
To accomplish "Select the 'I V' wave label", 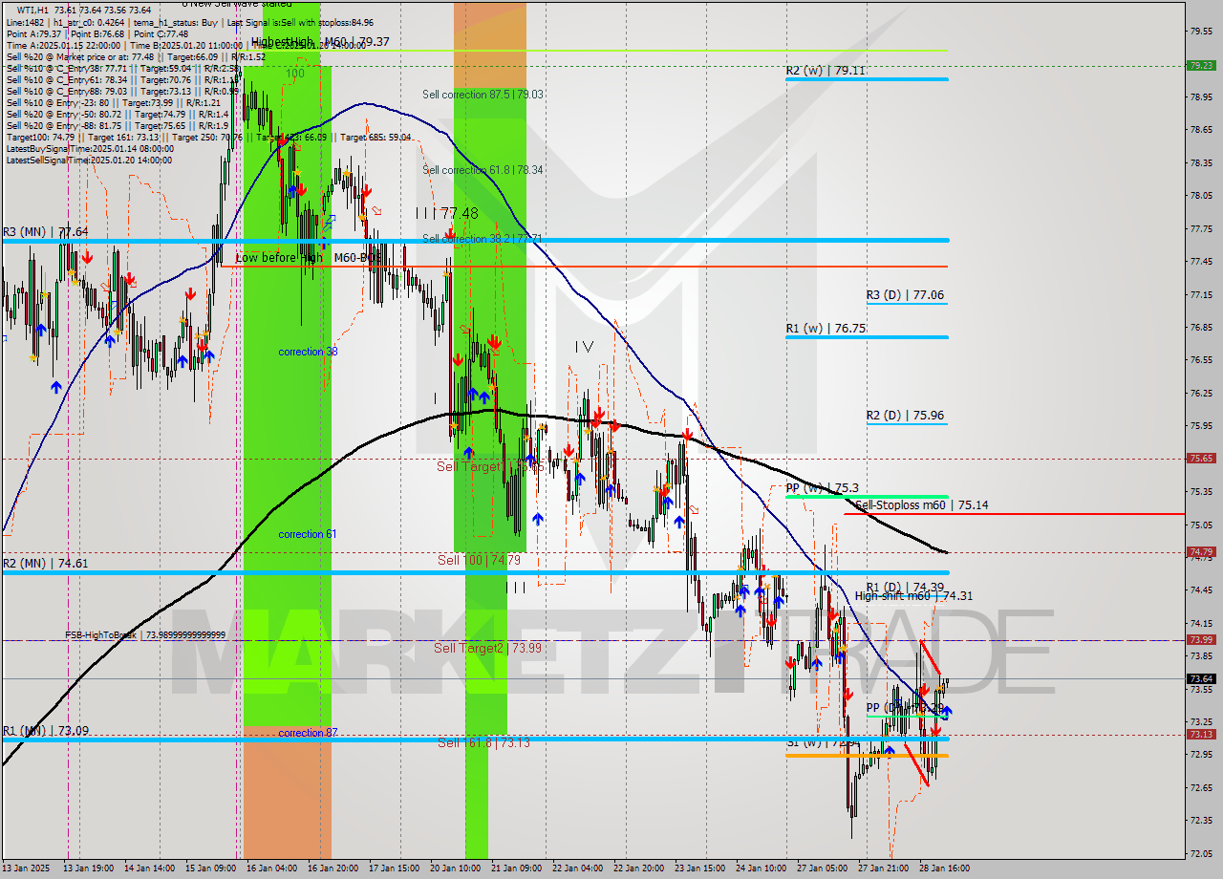I will (x=584, y=347).
